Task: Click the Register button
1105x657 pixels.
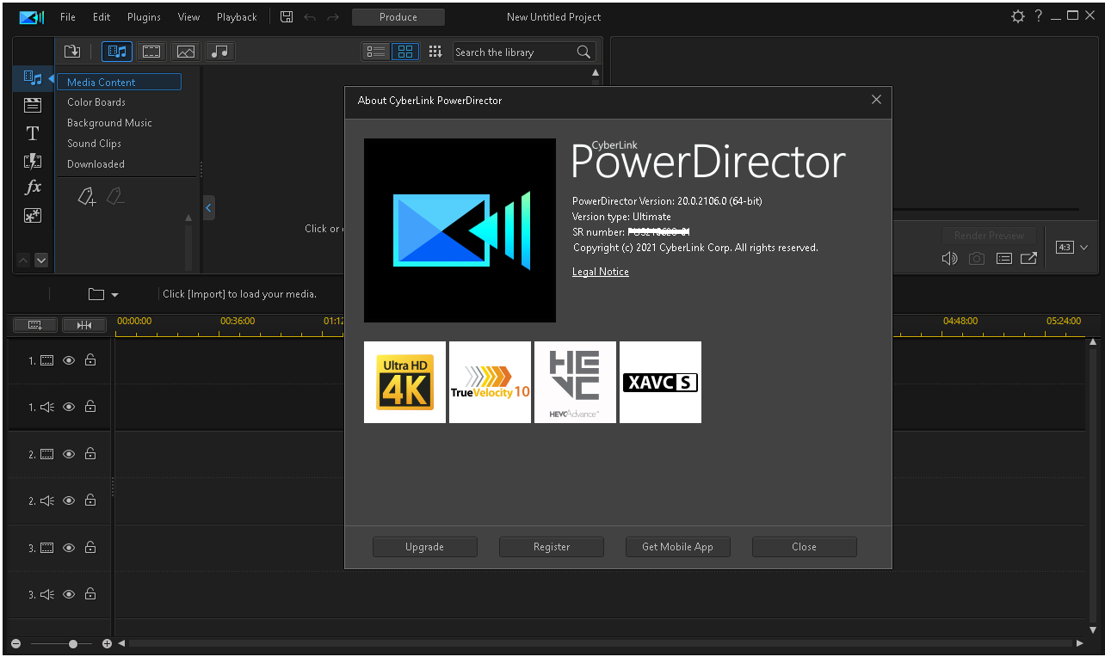Action: pos(552,547)
